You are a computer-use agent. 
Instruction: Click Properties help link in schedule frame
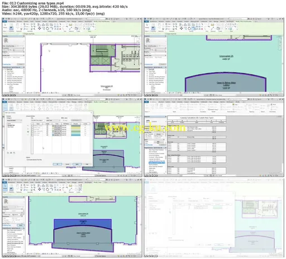149,145
